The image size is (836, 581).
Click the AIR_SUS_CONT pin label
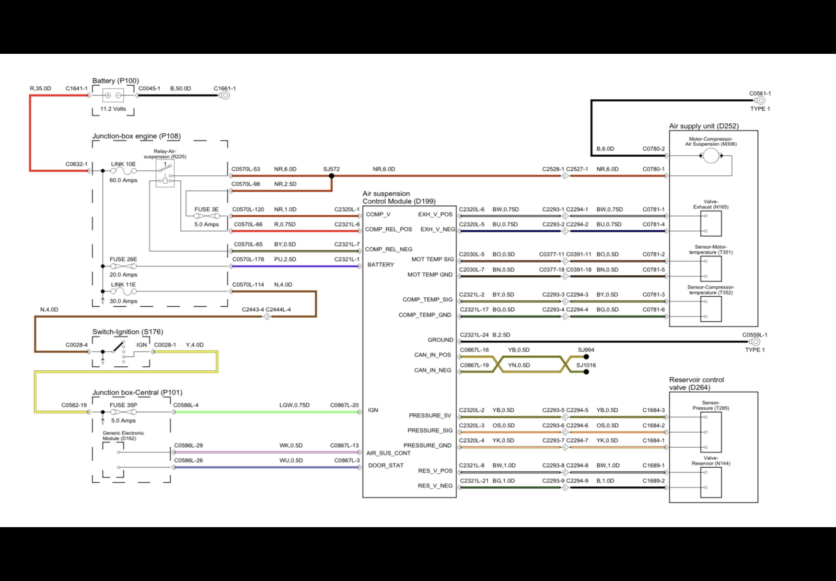[388, 453]
